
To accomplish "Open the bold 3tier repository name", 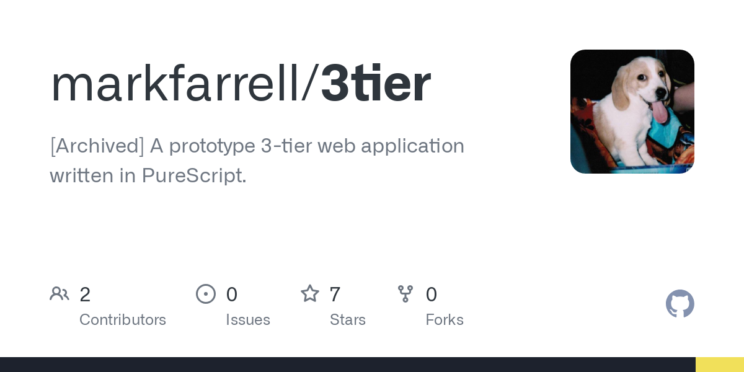I will tap(376, 84).
